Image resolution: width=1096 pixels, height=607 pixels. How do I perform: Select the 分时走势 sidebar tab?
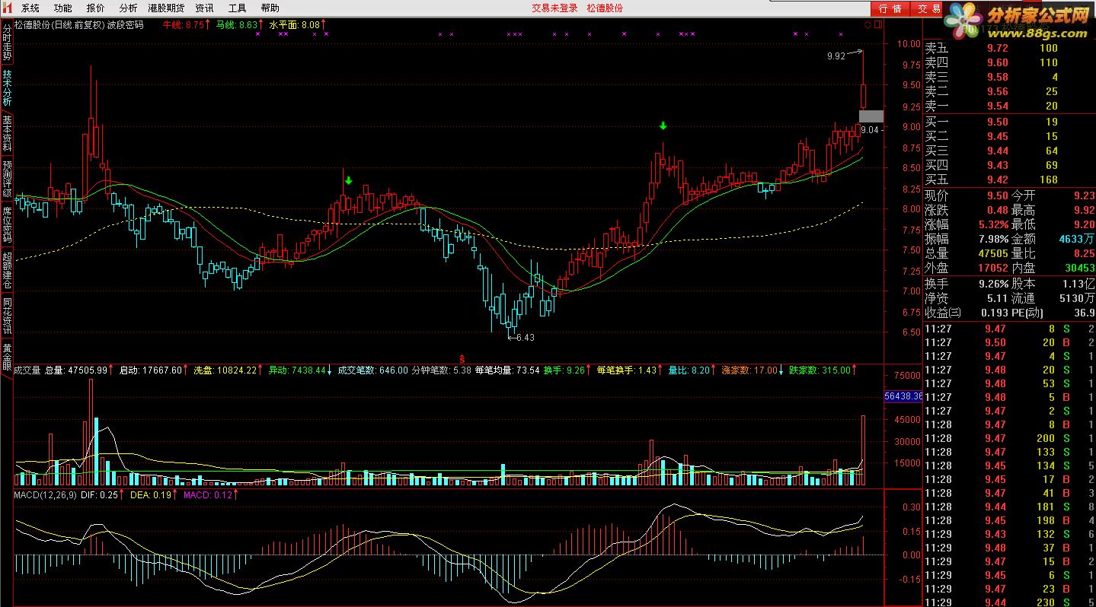point(7,42)
